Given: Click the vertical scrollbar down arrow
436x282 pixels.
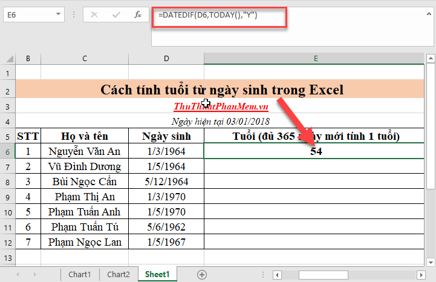Looking at the screenshot, I should pyautogui.click(x=431, y=262).
